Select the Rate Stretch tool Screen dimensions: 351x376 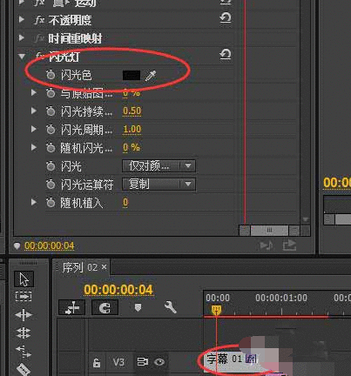tap(24, 351)
